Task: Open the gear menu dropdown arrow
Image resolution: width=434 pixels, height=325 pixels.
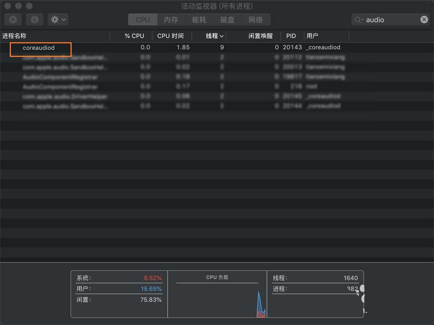Action: pyautogui.click(x=64, y=19)
